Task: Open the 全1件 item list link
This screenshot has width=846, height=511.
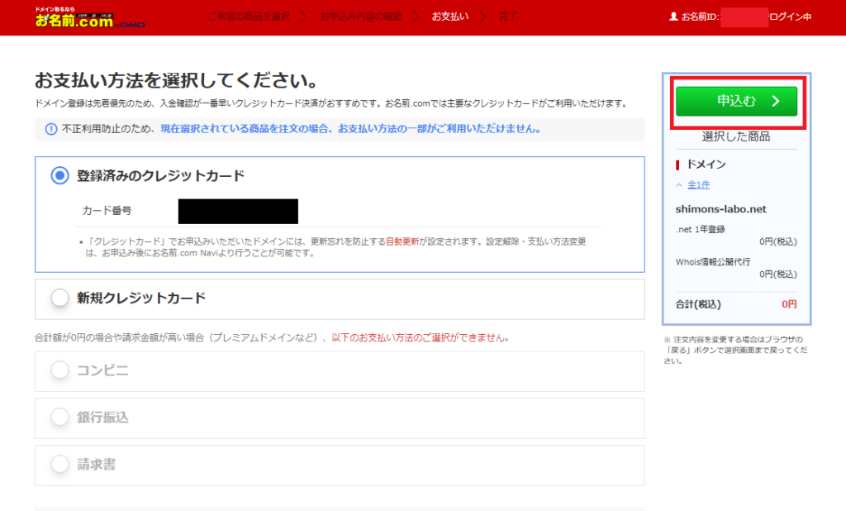Action: point(698,185)
